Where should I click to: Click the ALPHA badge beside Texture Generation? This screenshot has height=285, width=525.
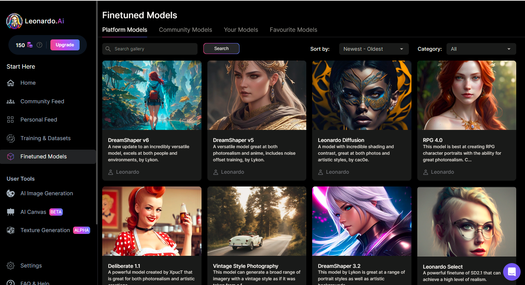click(81, 230)
